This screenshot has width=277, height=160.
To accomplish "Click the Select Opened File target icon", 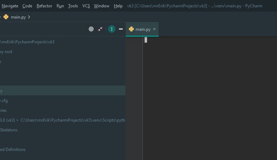I will click(x=91, y=29).
